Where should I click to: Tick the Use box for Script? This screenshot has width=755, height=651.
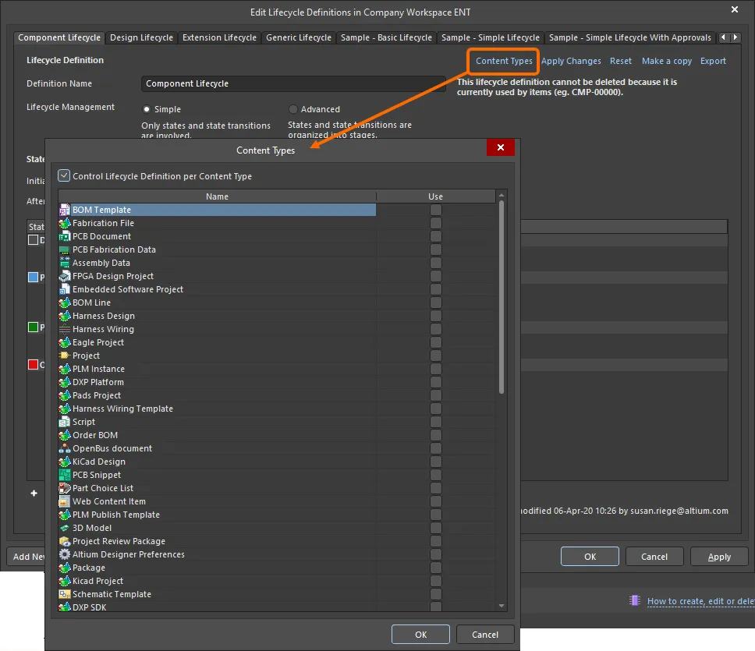tap(436, 422)
